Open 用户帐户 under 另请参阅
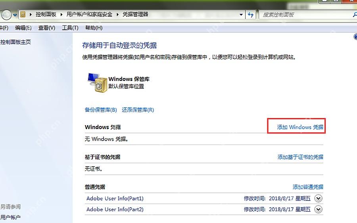This screenshot has width=357, height=223. pos(10,217)
